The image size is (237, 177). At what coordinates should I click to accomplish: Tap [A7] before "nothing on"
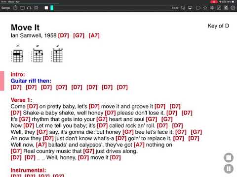click(x=139, y=145)
